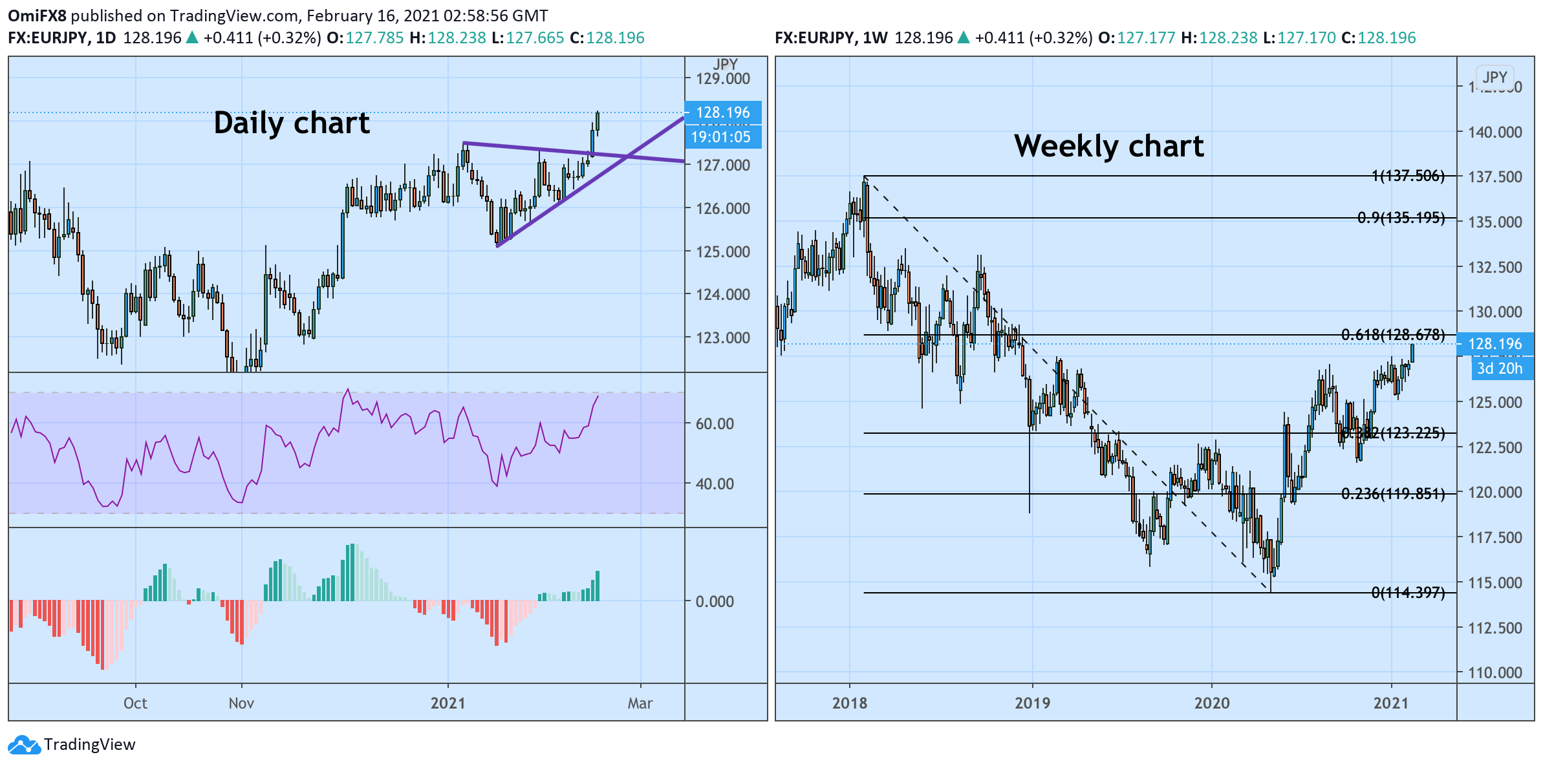
Task: Select the FX:EURJPY, 1D symbol label
Action: point(62,37)
